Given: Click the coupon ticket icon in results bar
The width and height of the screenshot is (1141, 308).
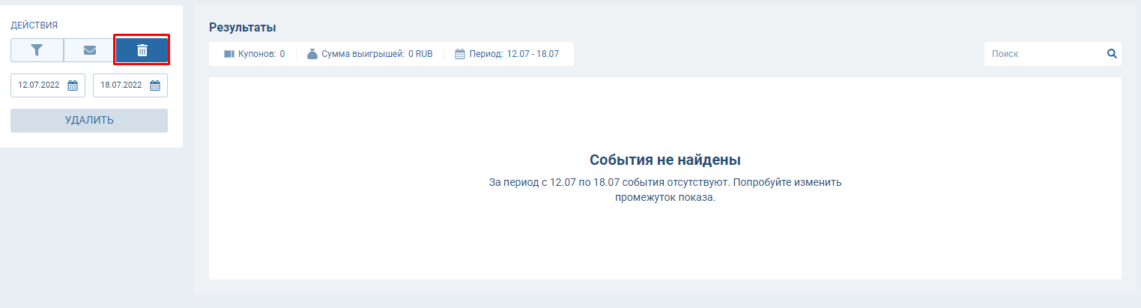Looking at the screenshot, I should tap(229, 54).
